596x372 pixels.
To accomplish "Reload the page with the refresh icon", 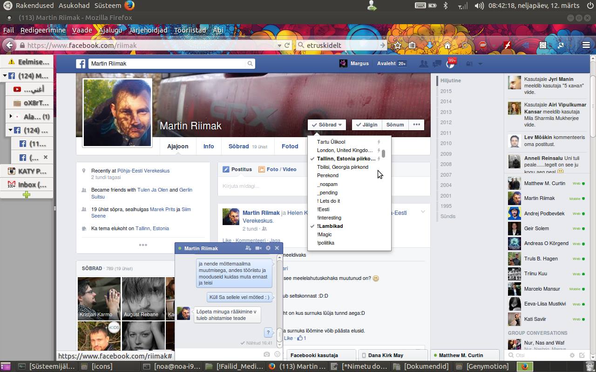I will pyautogui.click(x=287, y=45).
